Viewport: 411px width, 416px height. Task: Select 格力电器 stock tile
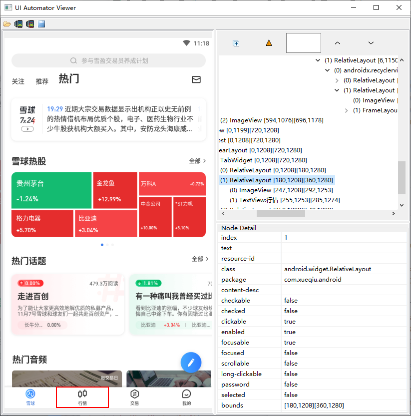42,224
